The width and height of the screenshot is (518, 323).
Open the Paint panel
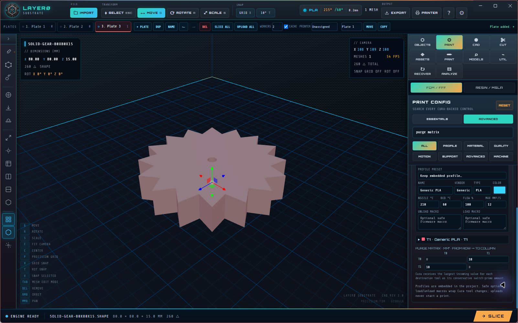[449, 57]
